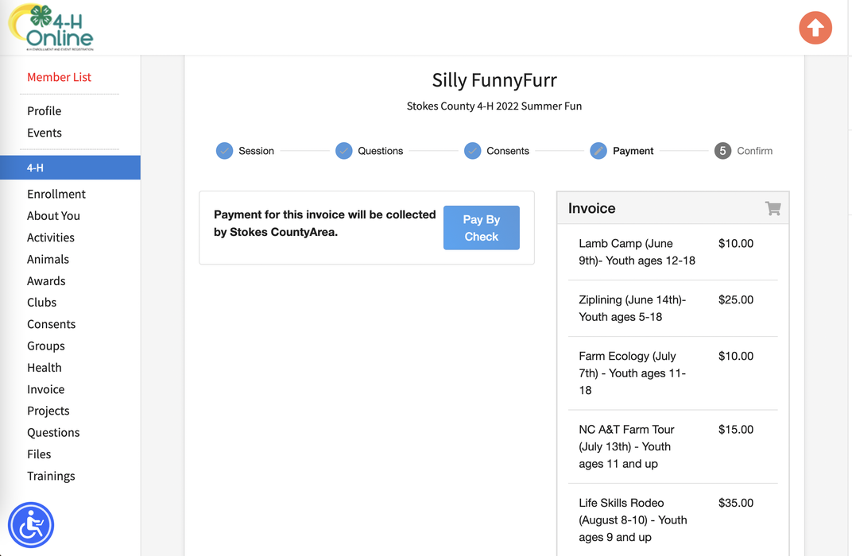Open the Animals section
The height and width of the screenshot is (556, 852).
[x=48, y=259]
